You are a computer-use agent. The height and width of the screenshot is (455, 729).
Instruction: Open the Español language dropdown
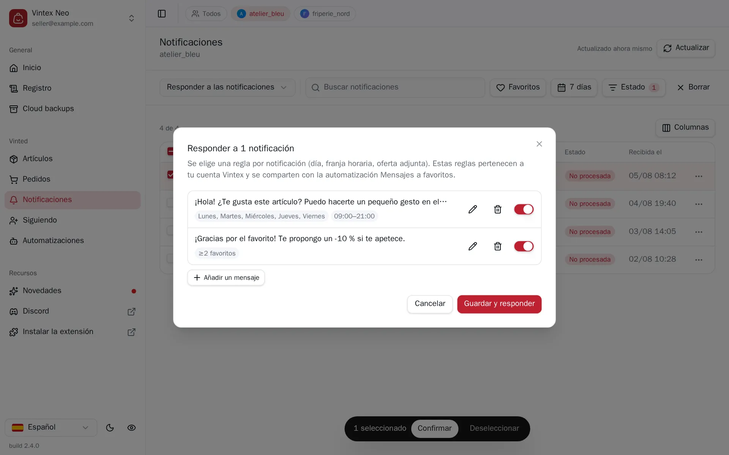51,428
